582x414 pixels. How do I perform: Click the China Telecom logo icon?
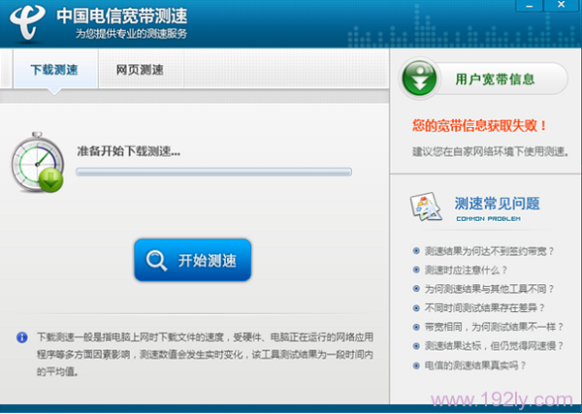(x=28, y=22)
